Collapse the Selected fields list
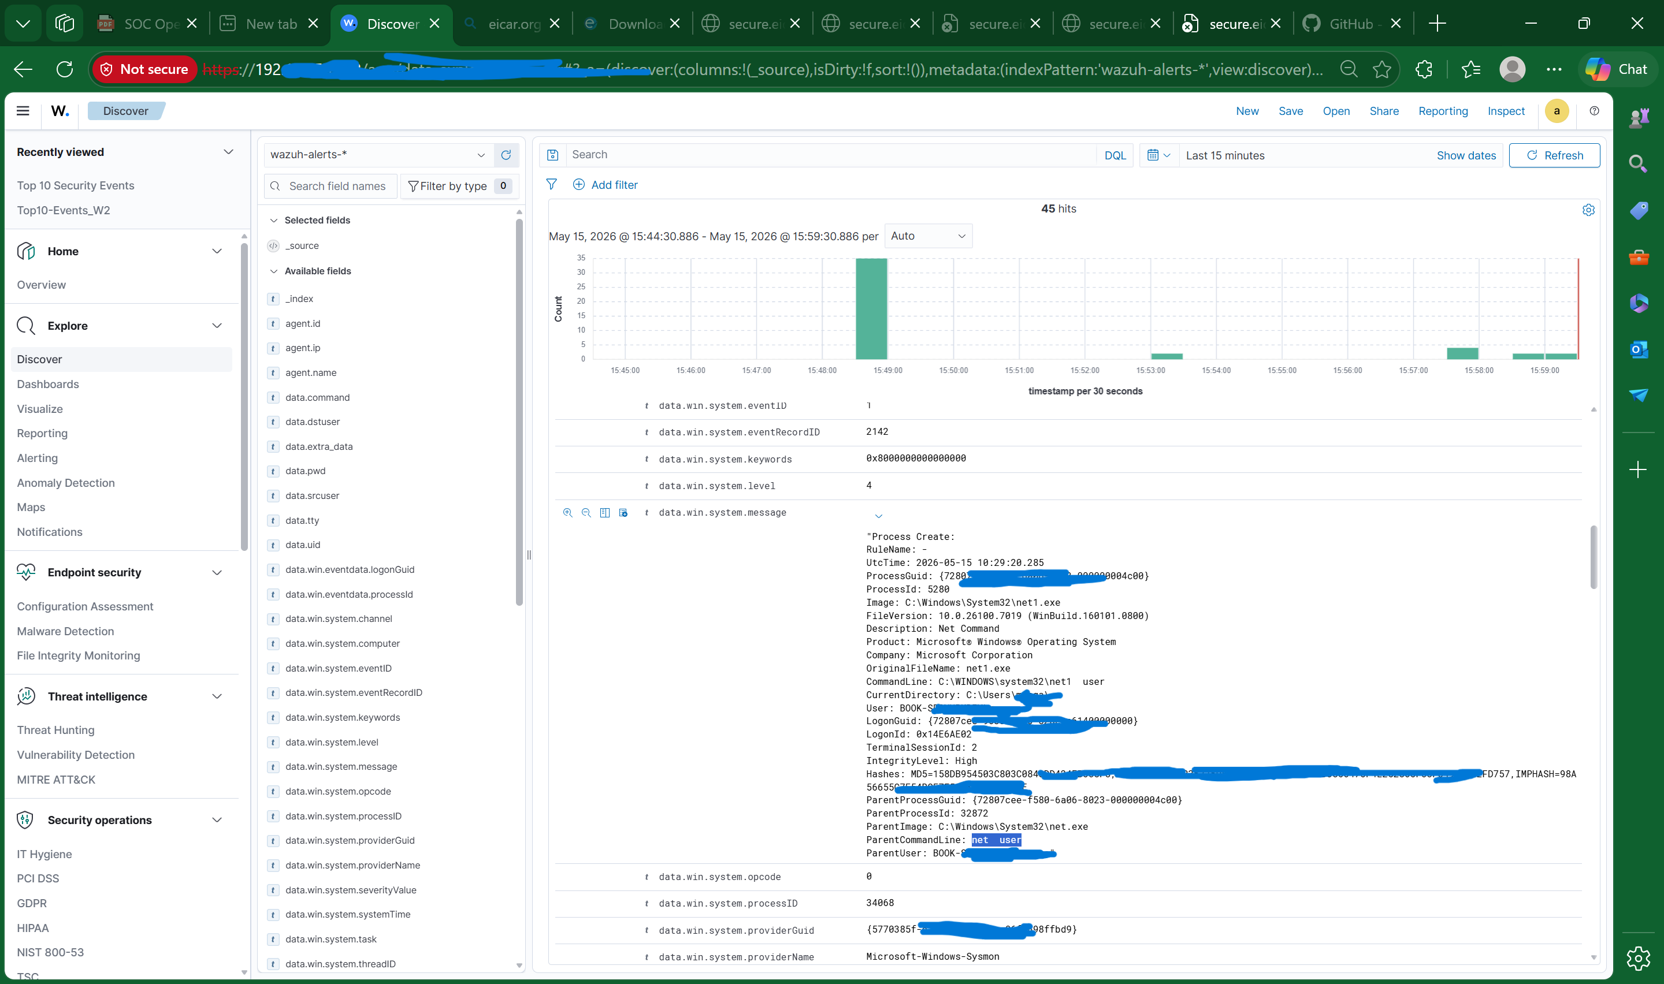Viewport: 1664px width, 984px height. coord(273,220)
